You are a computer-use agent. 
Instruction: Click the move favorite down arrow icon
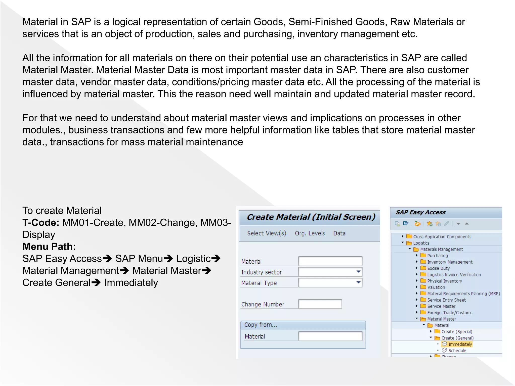(458, 224)
